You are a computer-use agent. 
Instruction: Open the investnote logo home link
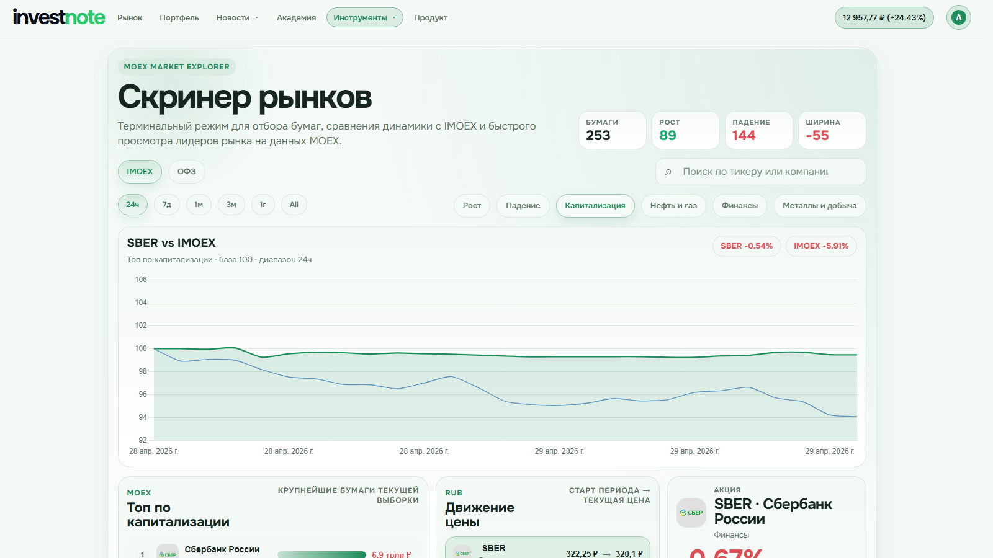(59, 17)
